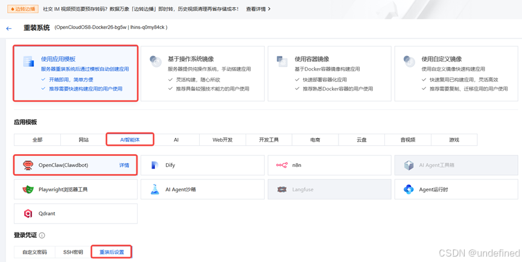Switch to the AI template tab
Viewport: 522px width, 262px height.
[176, 140]
